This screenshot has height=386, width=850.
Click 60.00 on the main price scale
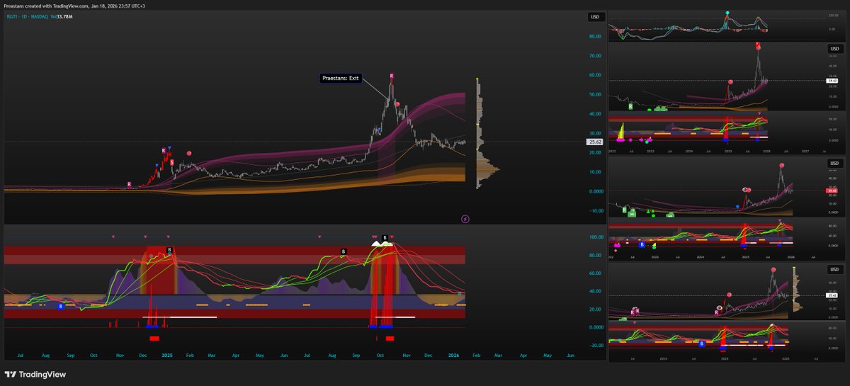(594, 75)
